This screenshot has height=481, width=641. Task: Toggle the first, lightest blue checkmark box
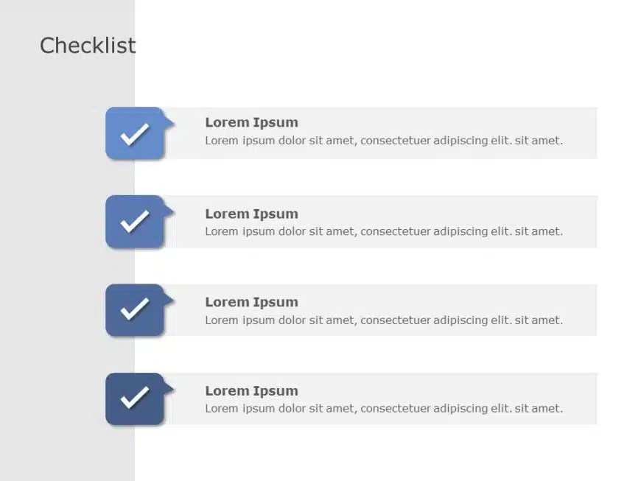click(134, 133)
